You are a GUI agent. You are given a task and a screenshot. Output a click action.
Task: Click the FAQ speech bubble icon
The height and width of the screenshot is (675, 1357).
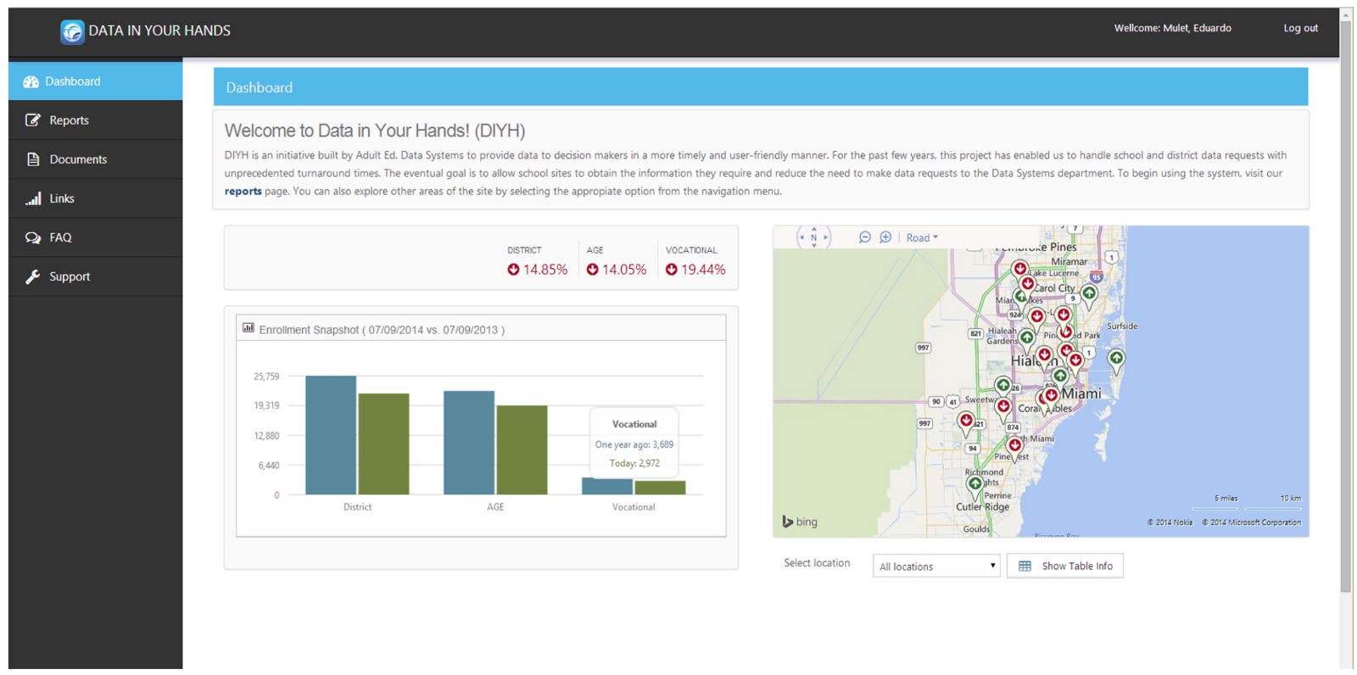coord(33,237)
